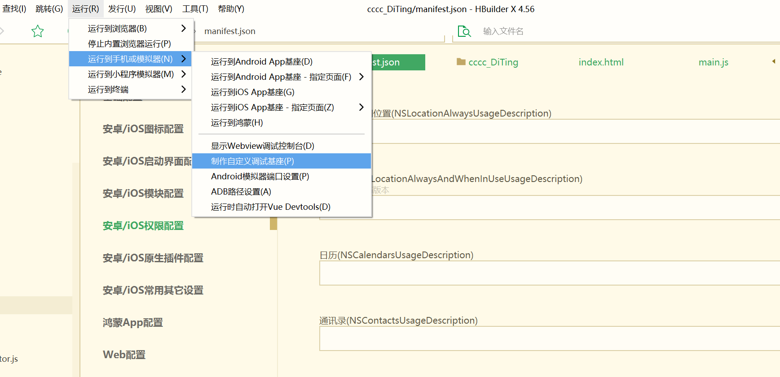Click the 输入文件名 search field

(503, 31)
